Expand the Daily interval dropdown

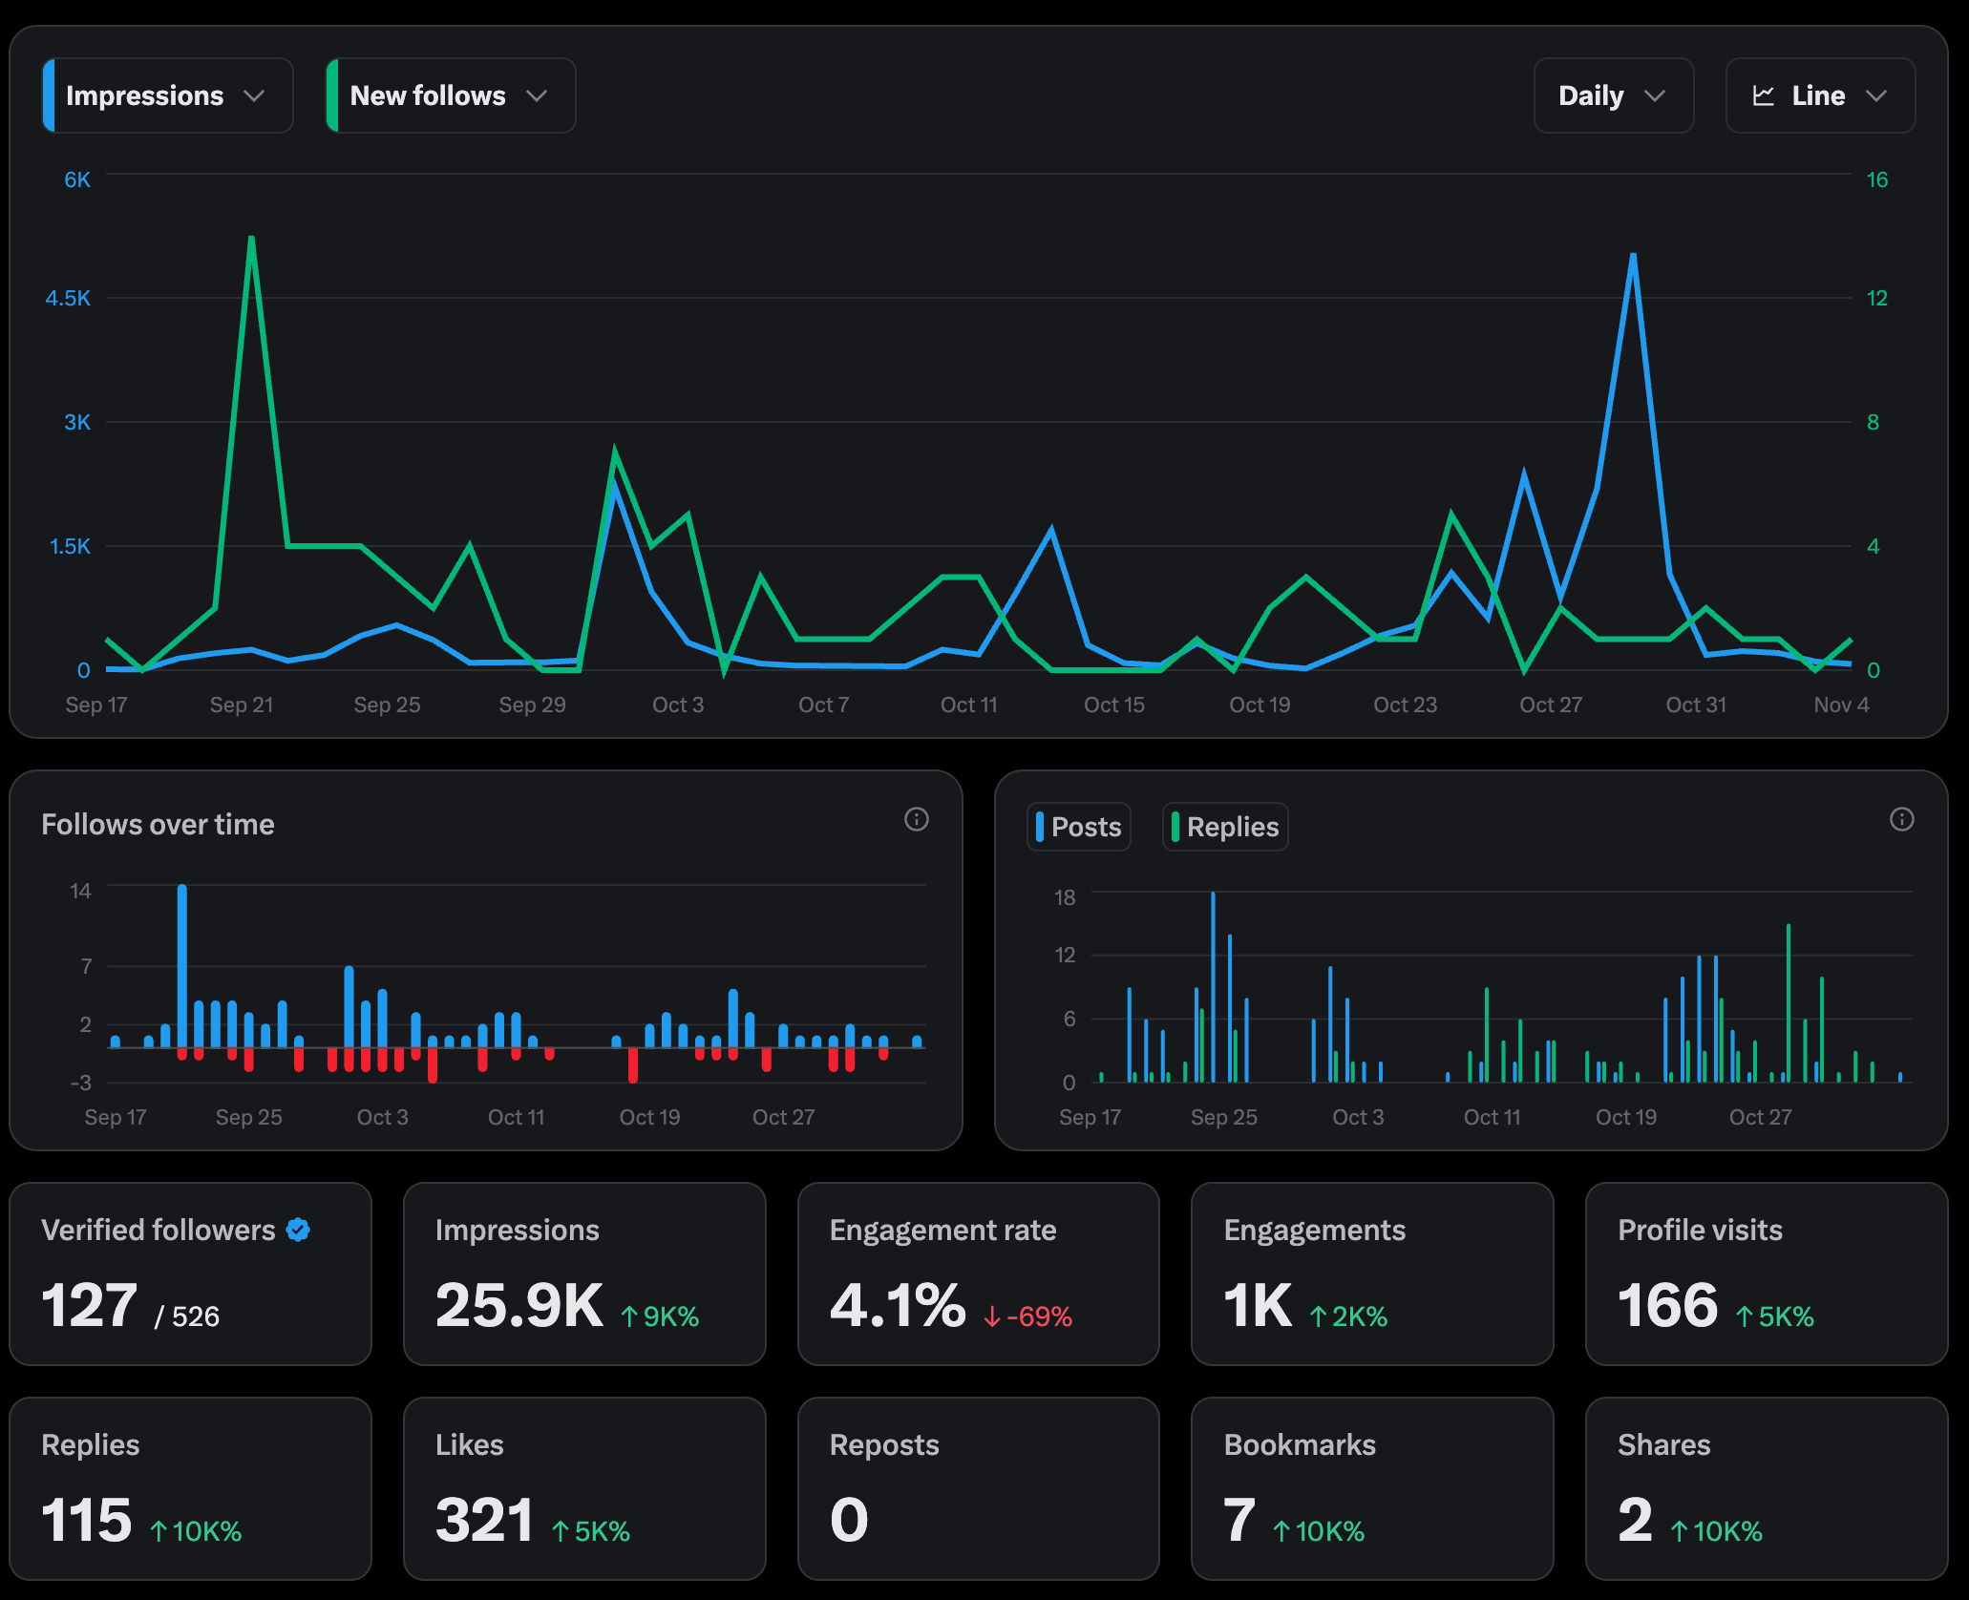[1613, 95]
